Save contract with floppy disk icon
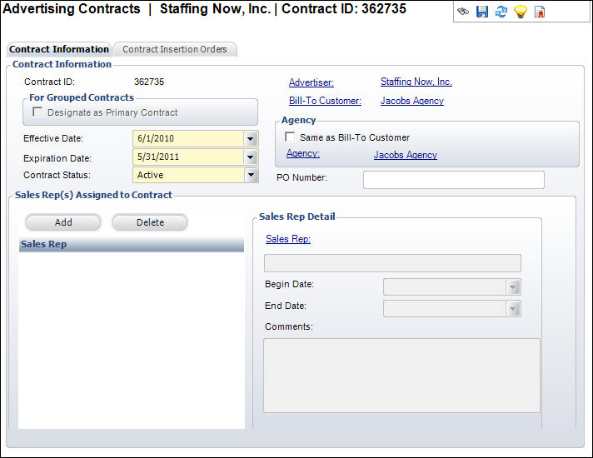Screen dimensions: 593x458 tap(481, 12)
